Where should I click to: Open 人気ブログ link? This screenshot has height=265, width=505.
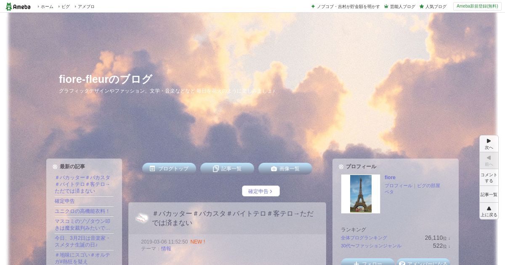(x=436, y=6)
